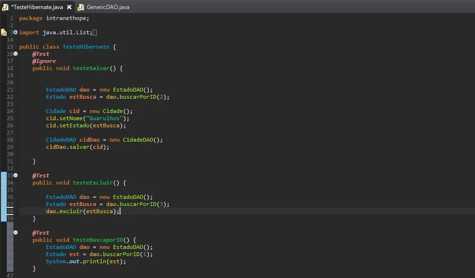Collapse the testeExcluir method at line 33
Viewport: 475px width, 278px height.
[15, 175]
